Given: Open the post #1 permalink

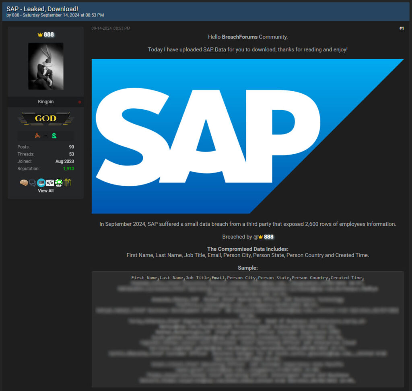Looking at the screenshot, I should pos(402,29).
